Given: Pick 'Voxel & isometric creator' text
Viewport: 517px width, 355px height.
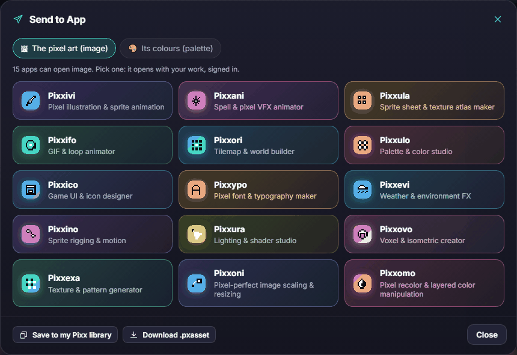Looking at the screenshot, I should tap(423, 241).
